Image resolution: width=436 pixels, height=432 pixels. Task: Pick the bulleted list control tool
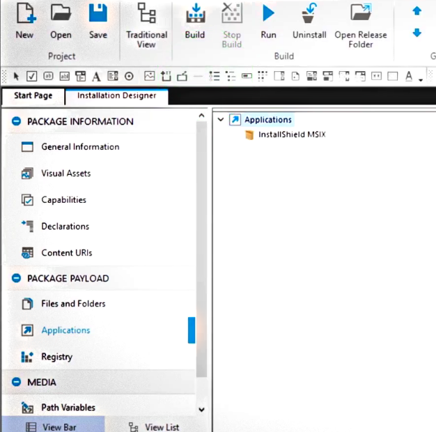click(215, 76)
